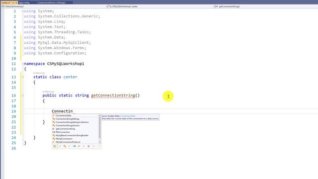Screen dimensions: 318x179
Task: Toggle the interface filter in IntelliSense bar
Action: (74, 146)
